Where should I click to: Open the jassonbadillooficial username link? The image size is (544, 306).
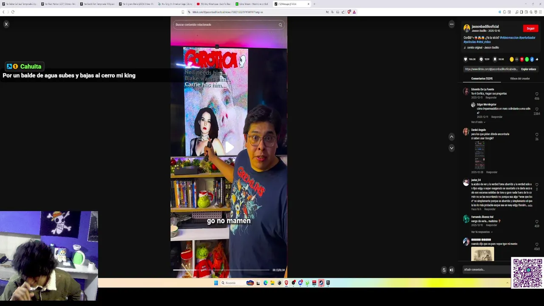click(x=485, y=26)
